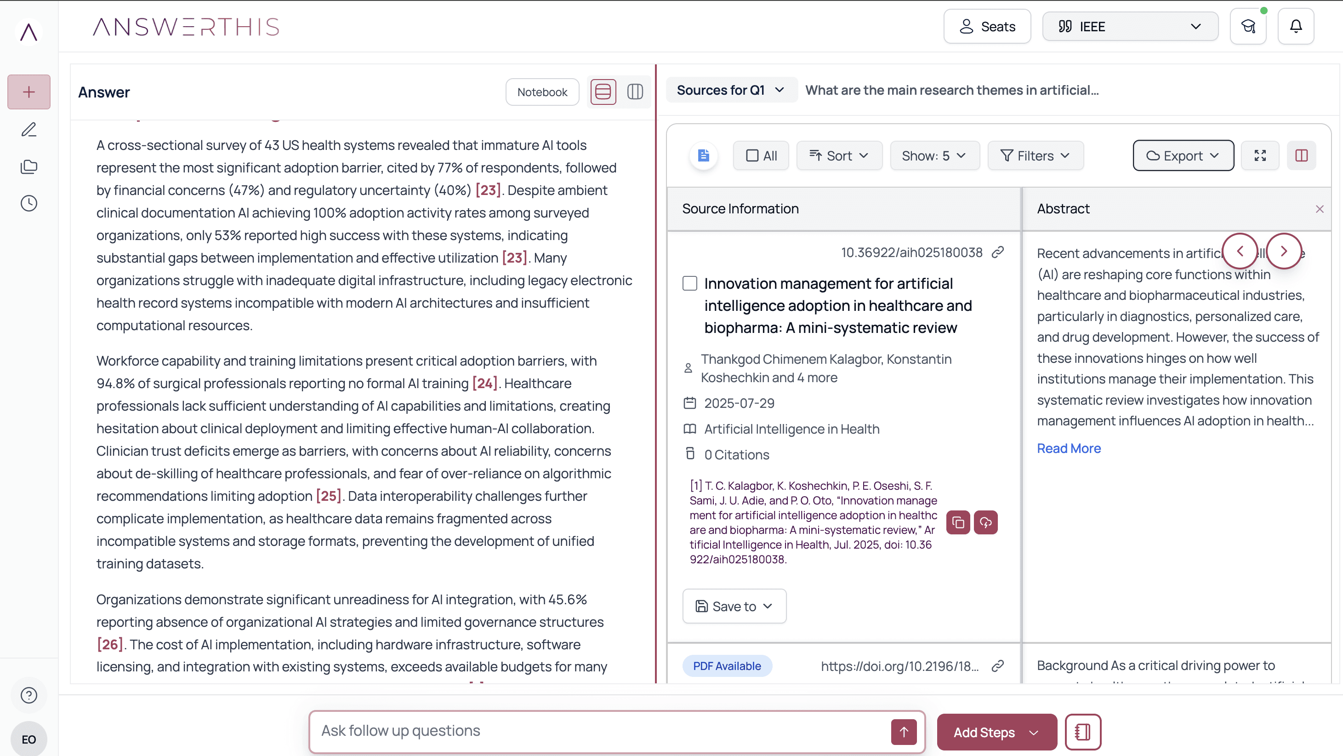The width and height of the screenshot is (1343, 756).
Task: Click the Notebook button
Action: [x=542, y=92]
